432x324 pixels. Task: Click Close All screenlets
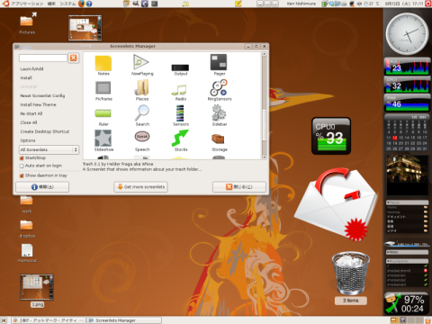click(x=29, y=122)
